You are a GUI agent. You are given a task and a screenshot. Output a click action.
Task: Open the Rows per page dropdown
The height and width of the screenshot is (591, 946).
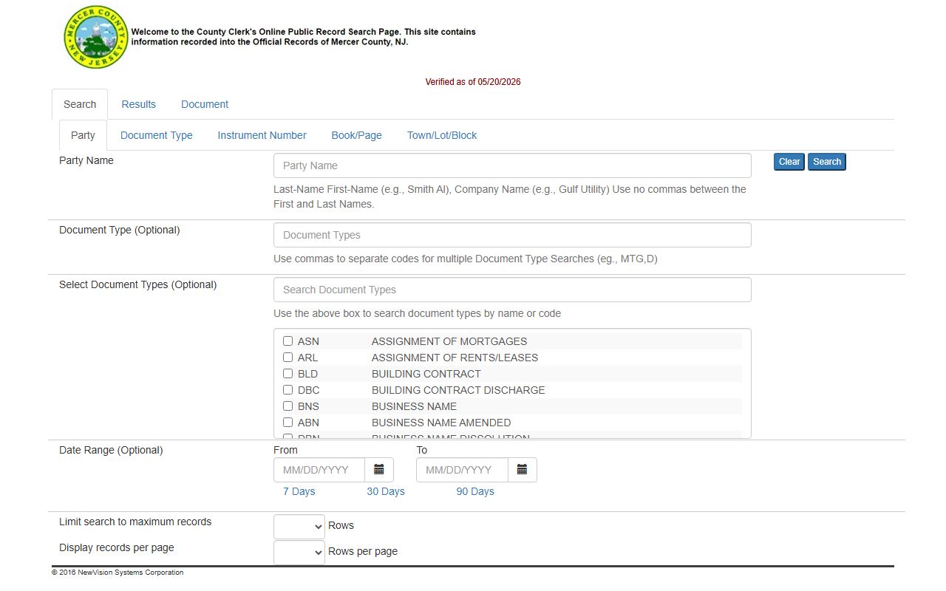[299, 553]
